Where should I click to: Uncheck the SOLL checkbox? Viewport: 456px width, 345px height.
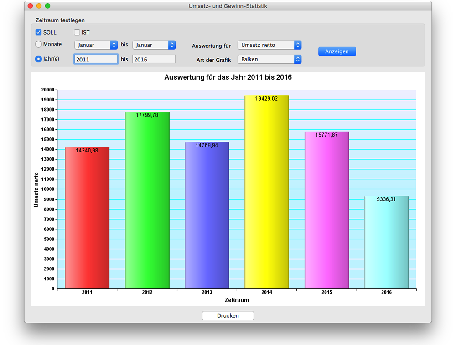tap(38, 32)
